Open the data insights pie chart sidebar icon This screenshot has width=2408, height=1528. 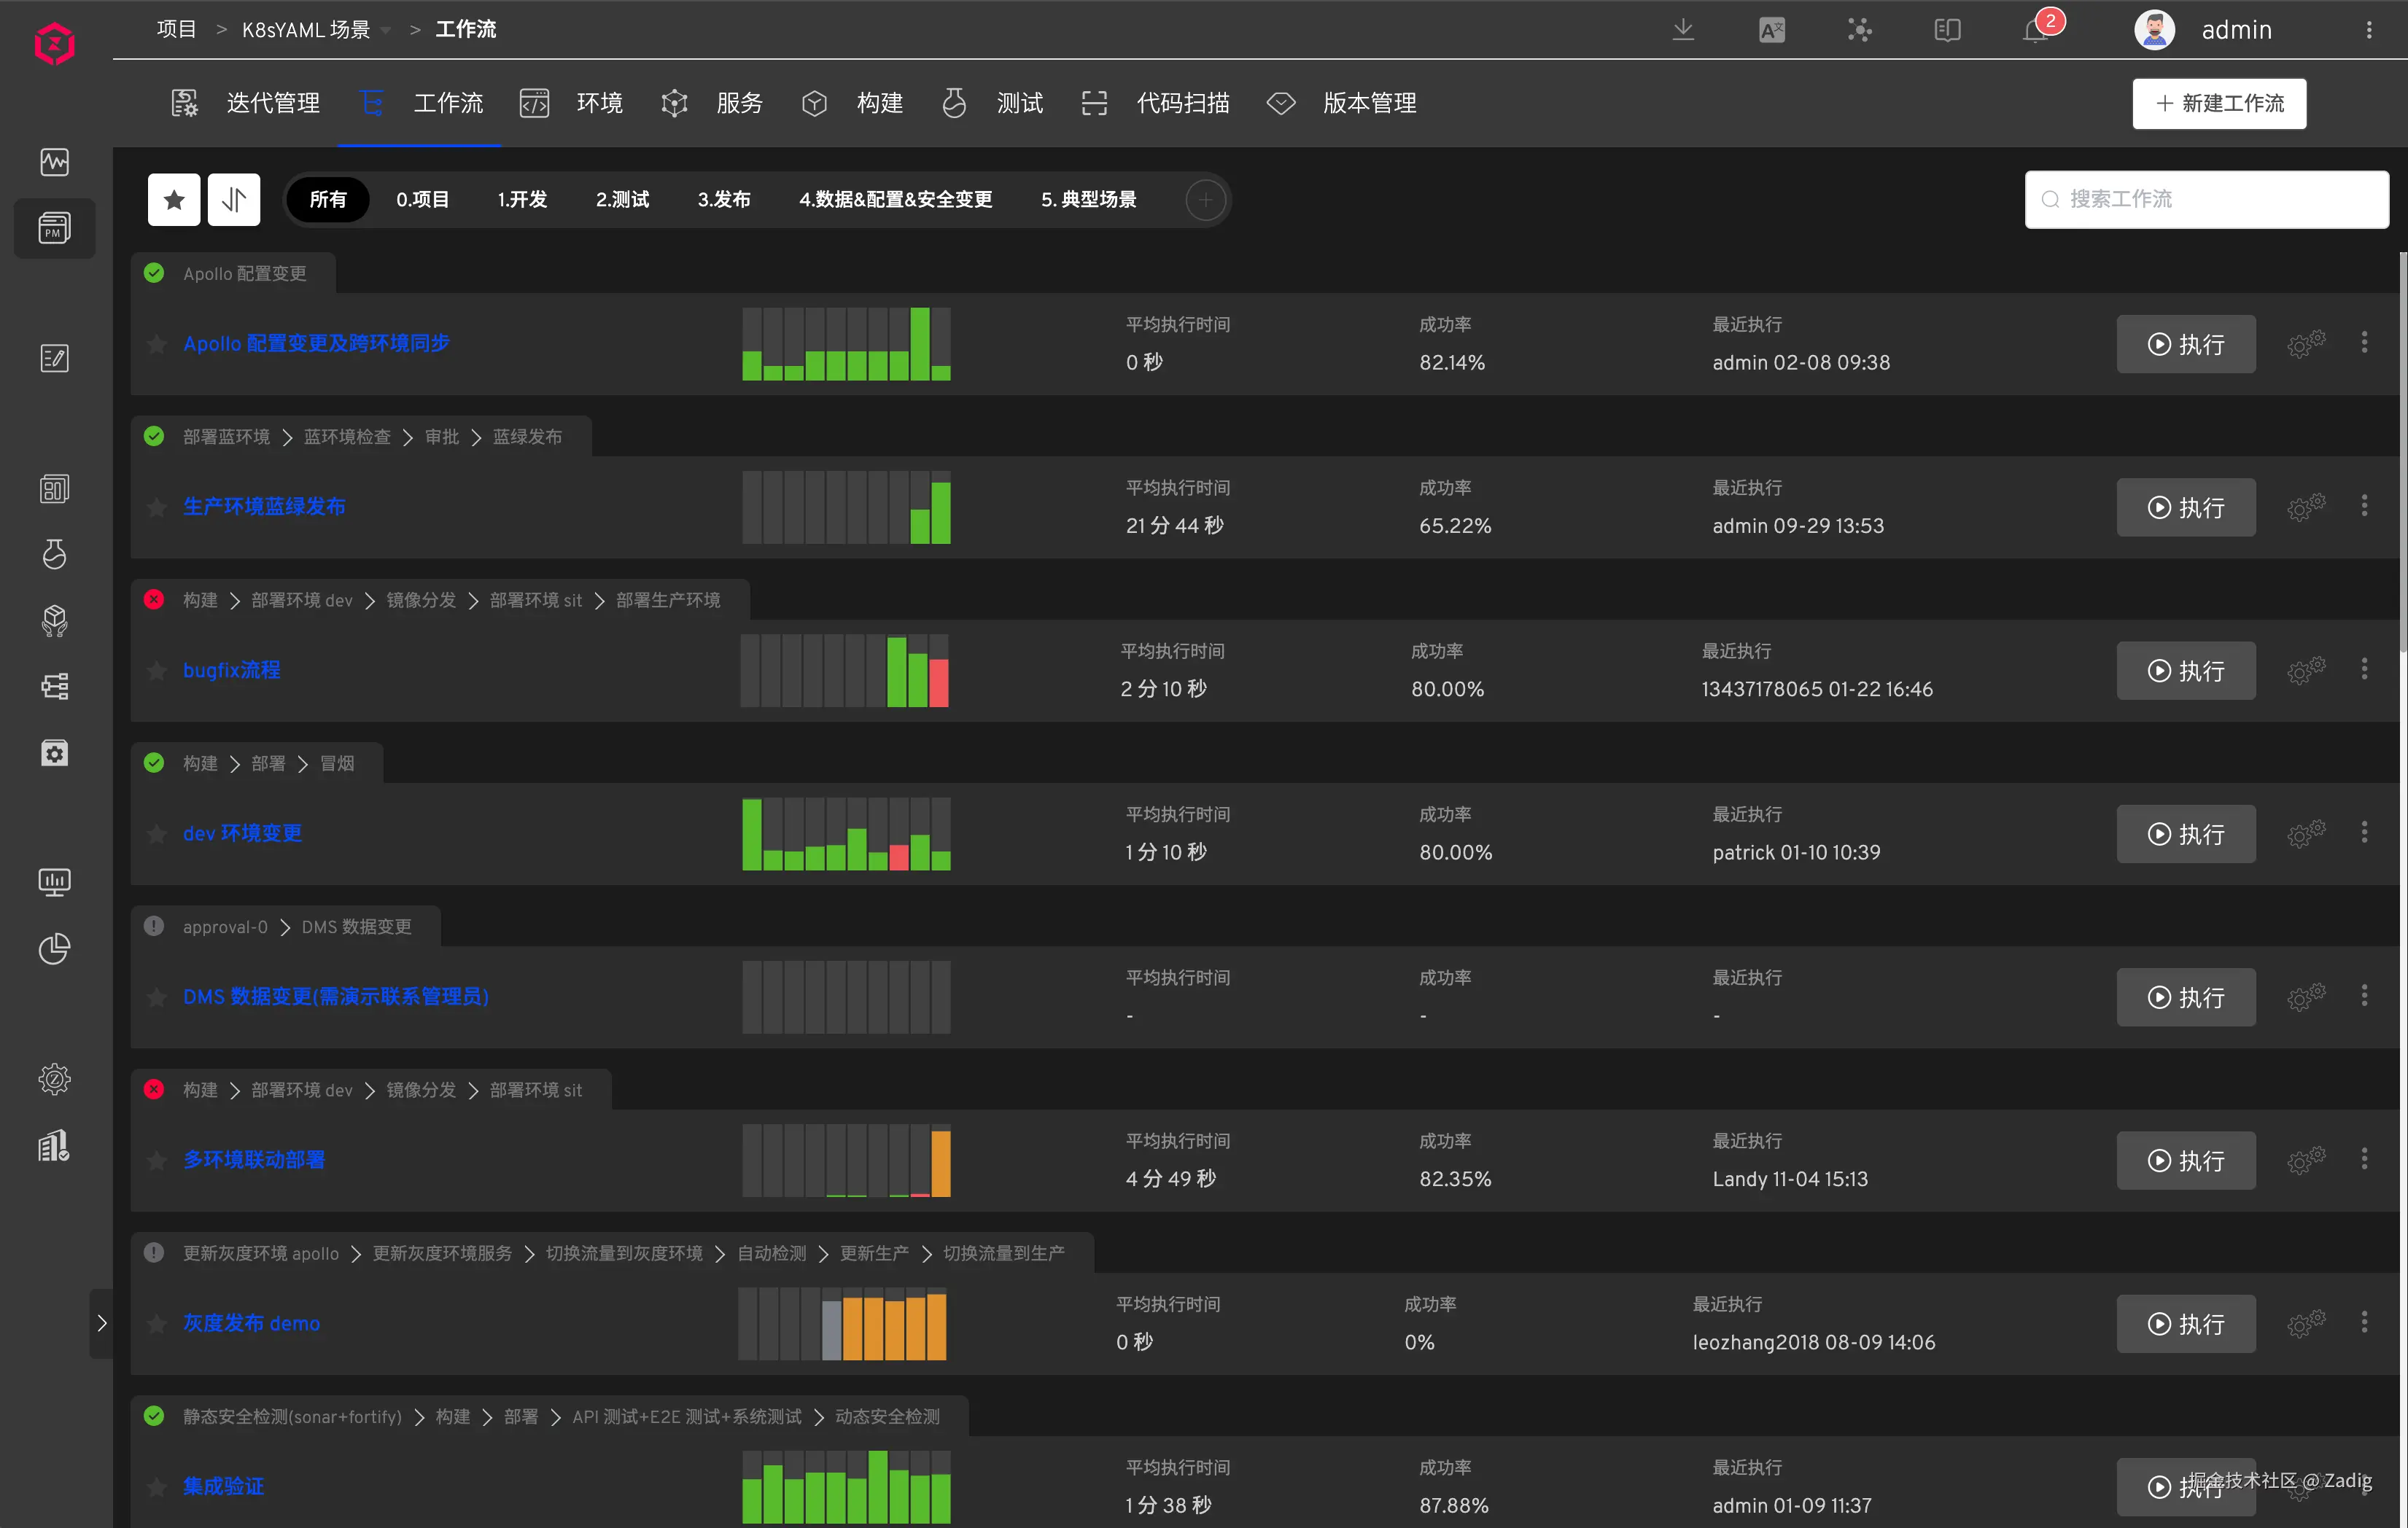click(x=54, y=948)
